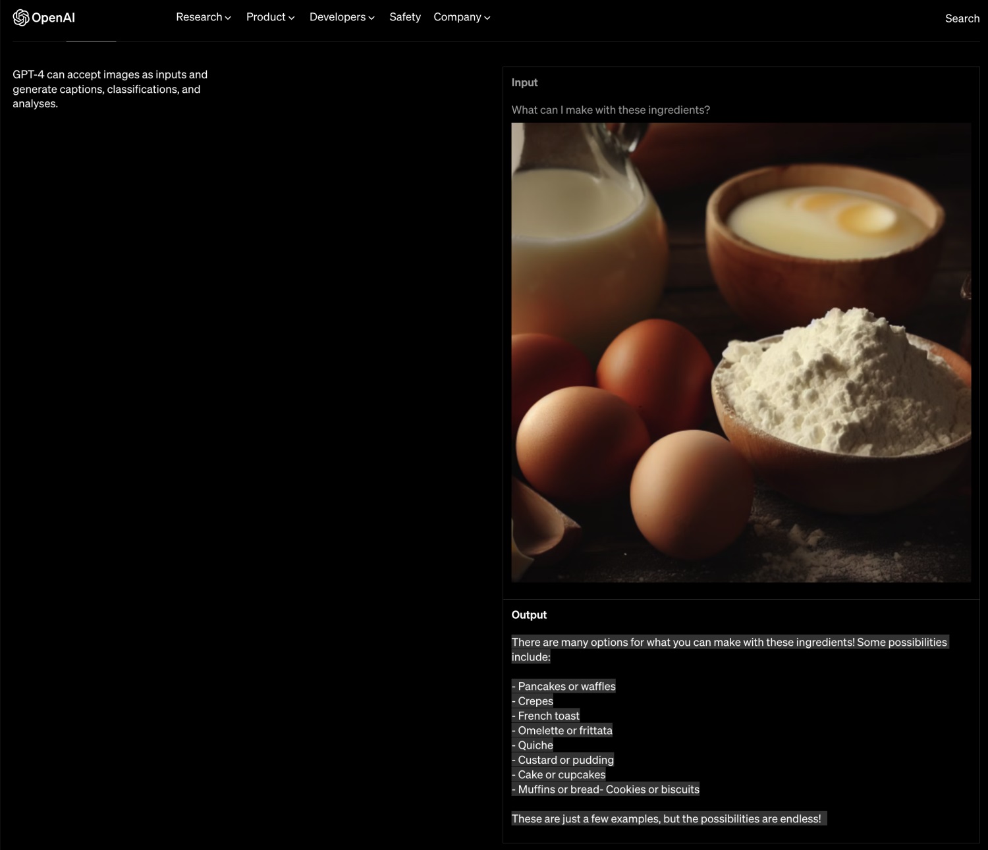The width and height of the screenshot is (988, 850).
Task: Expand the Company dropdown menu
Action: pos(462,17)
